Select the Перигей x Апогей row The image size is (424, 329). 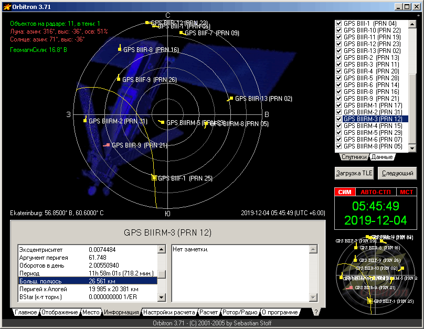[x=88, y=289]
